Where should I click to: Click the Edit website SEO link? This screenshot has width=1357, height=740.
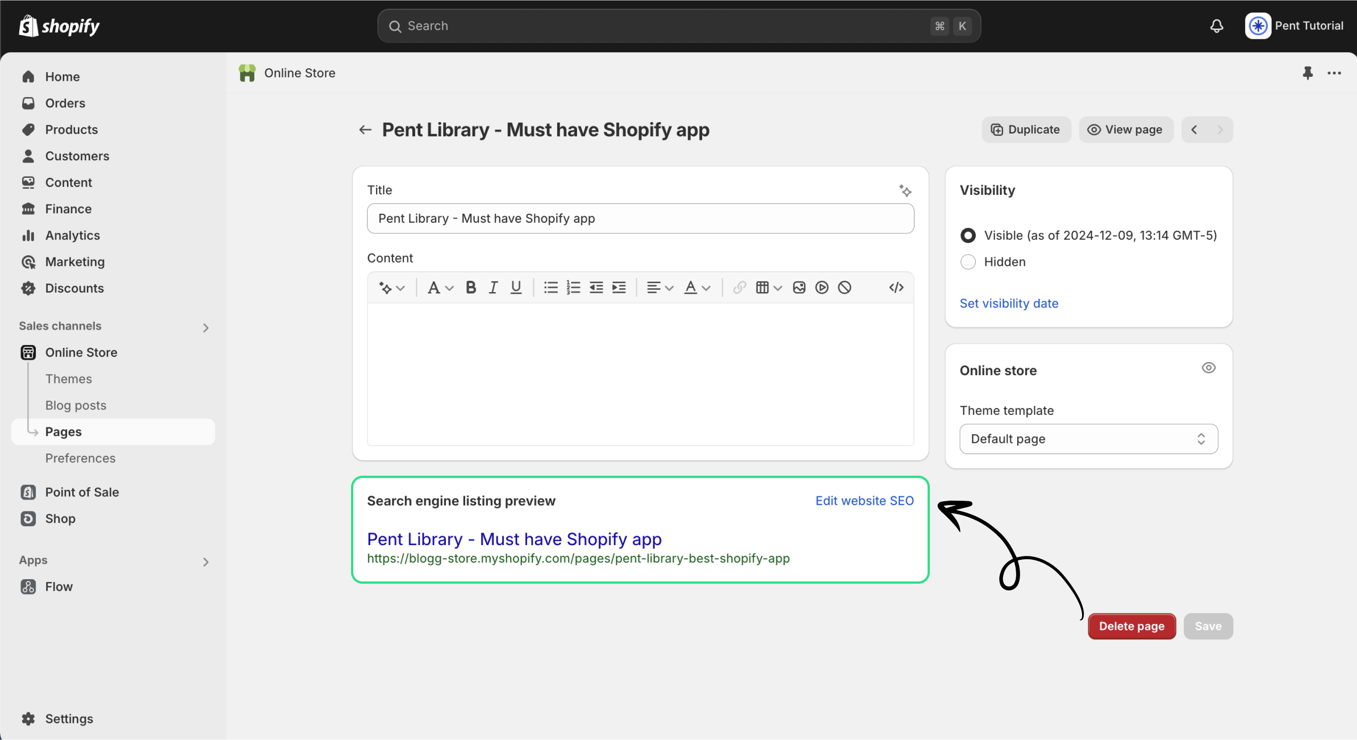tap(865, 501)
